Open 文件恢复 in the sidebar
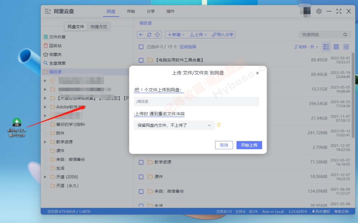The height and width of the screenshot is (223, 358). click(55, 37)
